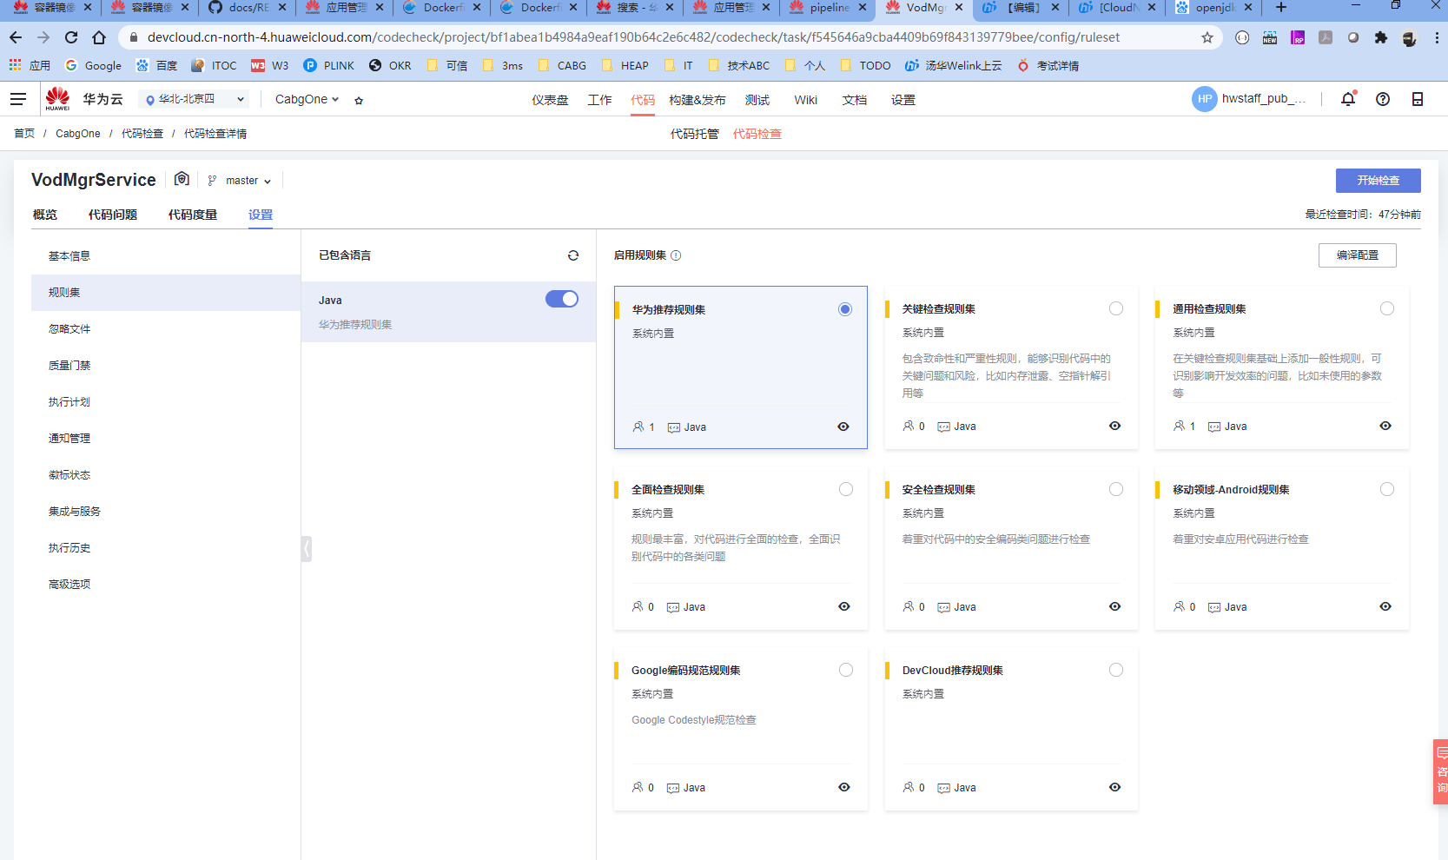Click the HP user avatar
This screenshot has height=860, width=1448.
tap(1204, 99)
